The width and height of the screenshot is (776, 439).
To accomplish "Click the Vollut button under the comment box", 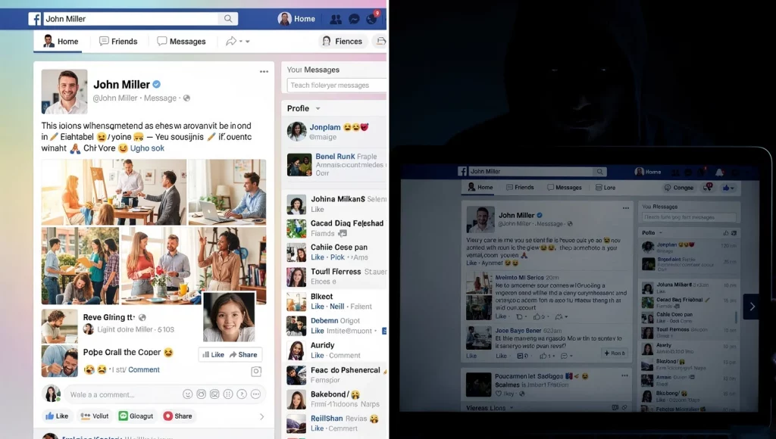I will (x=95, y=416).
